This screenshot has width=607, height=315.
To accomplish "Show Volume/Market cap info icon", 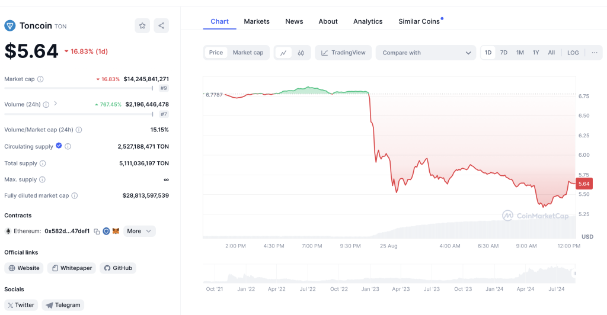I will tap(79, 130).
